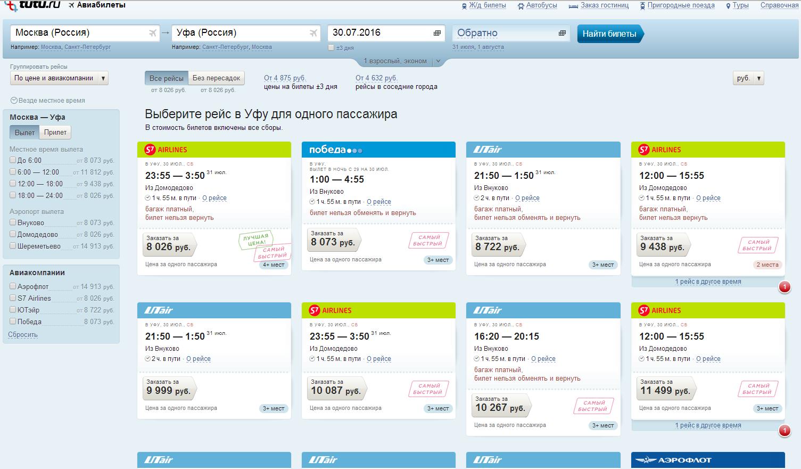Order the UTair flight for 8 722 руб.
This screenshot has height=469, width=801.
point(499,244)
